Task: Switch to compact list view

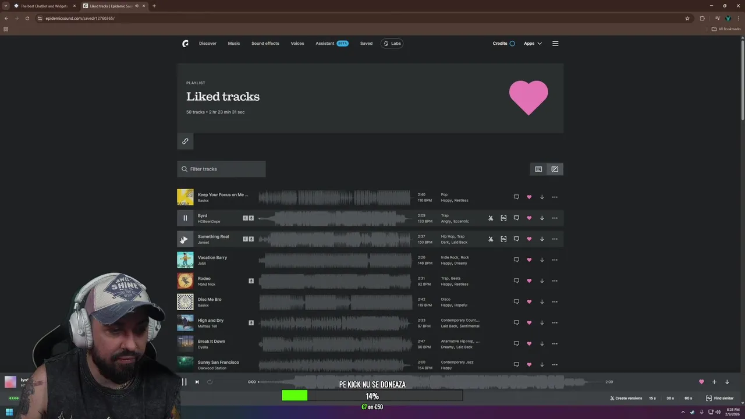Action: [538, 169]
